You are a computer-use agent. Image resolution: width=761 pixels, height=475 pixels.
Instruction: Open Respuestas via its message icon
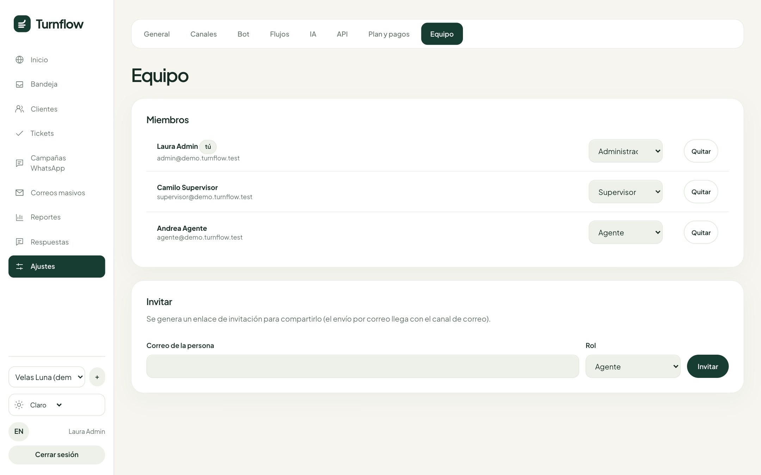coord(20,242)
